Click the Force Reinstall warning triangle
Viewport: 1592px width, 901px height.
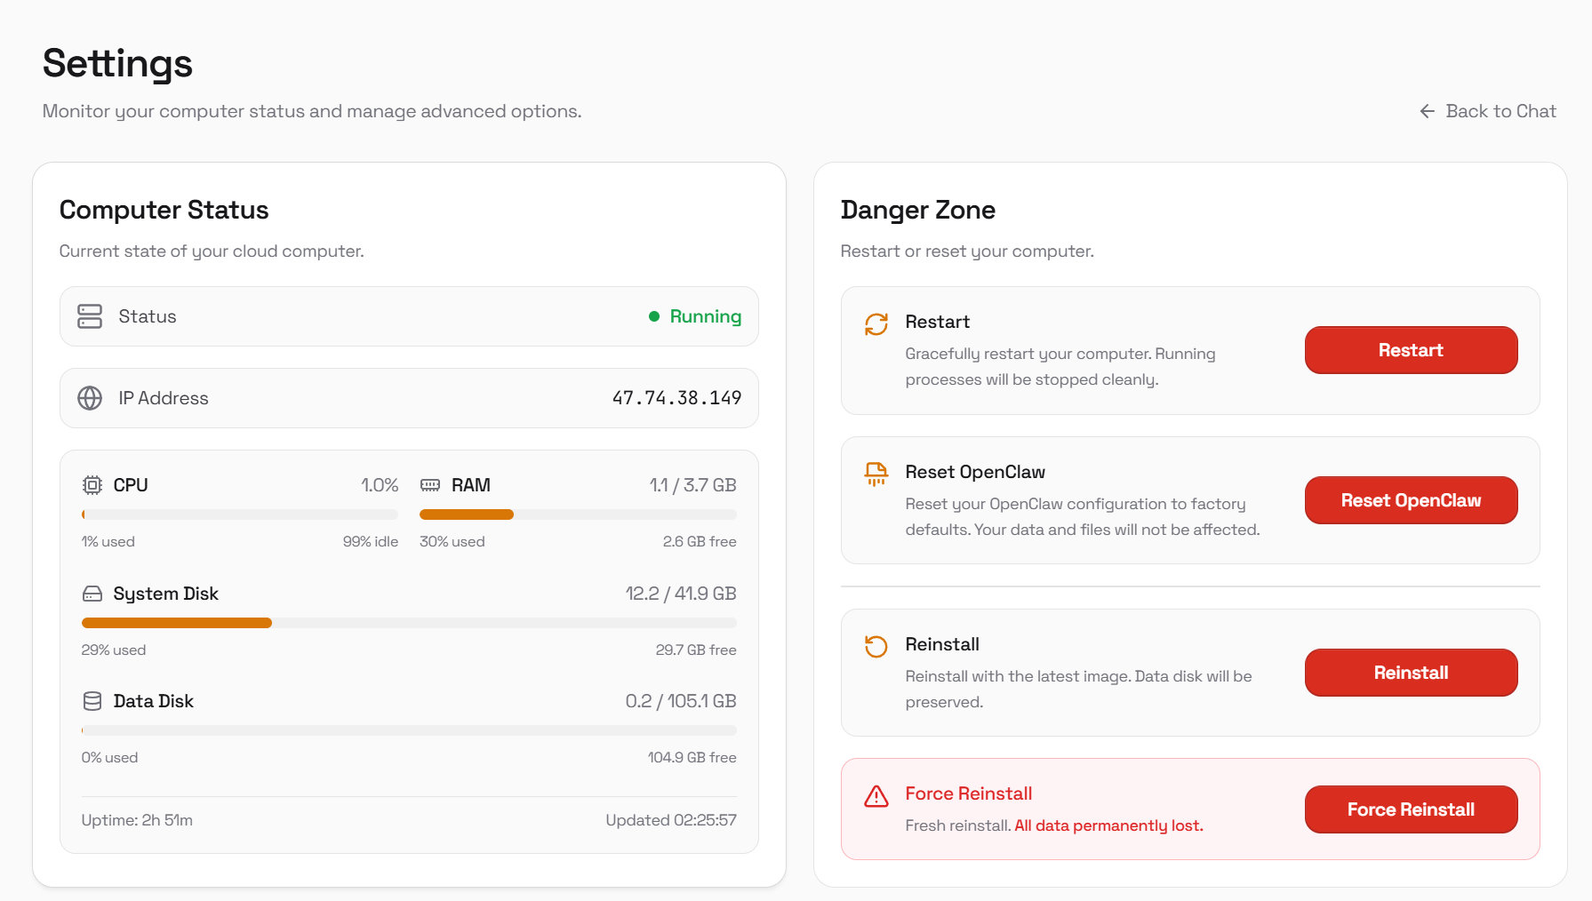point(876,796)
